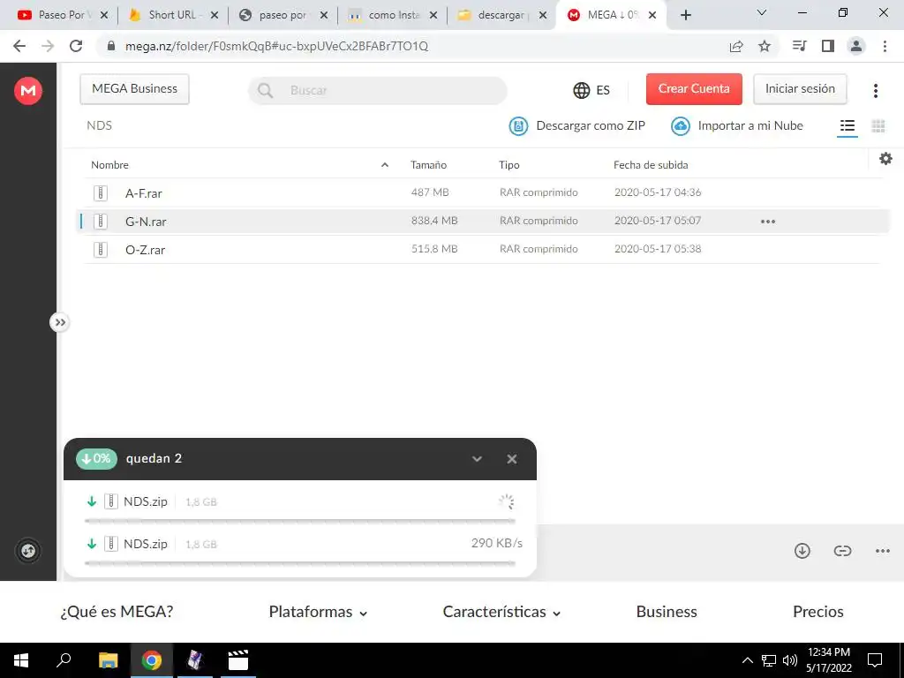Share this page icon in address bar
The height and width of the screenshot is (678, 904).
click(x=736, y=46)
